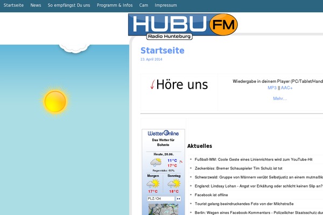Open the England Lindsay Lohan news headline
The height and width of the screenshot is (215, 323).
(x=258, y=186)
